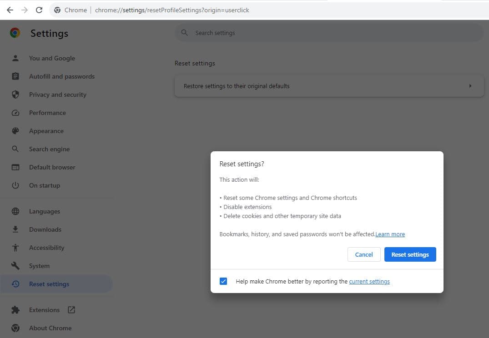Open the Learn more link
Viewport: 489px width, 338px height.
pyautogui.click(x=390, y=234)
